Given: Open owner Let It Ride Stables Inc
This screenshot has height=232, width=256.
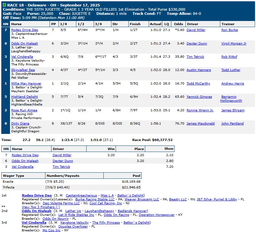Looking at the screenshot, I should coord(76,215).
